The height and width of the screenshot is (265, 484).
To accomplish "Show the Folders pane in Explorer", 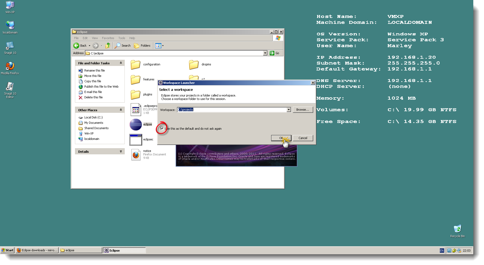I will [142, 46].
